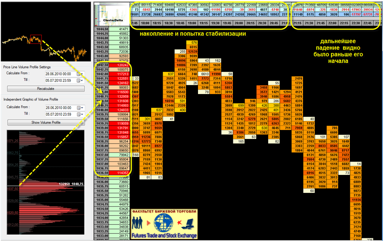Click the 1043.00 price row label
384x242 pixels.
click(x=102, y=56)
